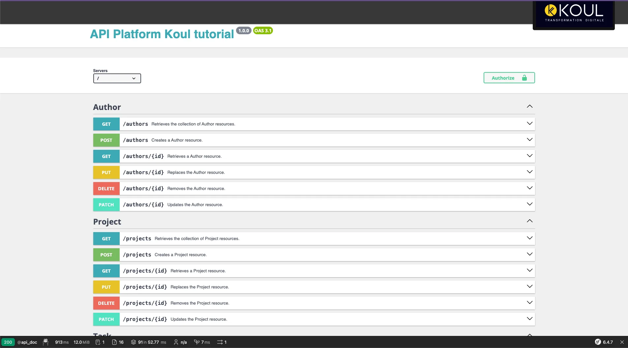Expand PATCH /authors/{id} chevron
Viewport: 628px width, 348px height.
(x=529, y=204)
